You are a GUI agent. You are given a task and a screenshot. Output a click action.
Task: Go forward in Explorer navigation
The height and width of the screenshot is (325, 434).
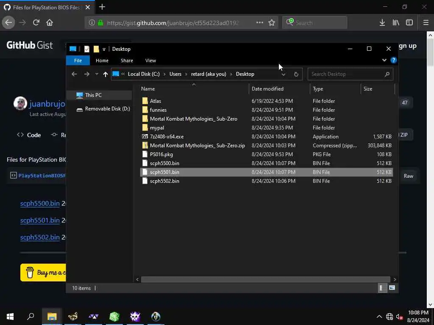click(x=86, y=74)
